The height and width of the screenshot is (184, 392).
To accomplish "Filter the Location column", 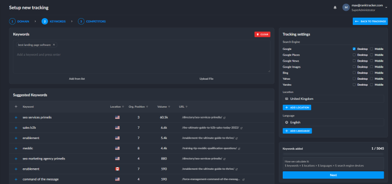I will click(123, 107).
